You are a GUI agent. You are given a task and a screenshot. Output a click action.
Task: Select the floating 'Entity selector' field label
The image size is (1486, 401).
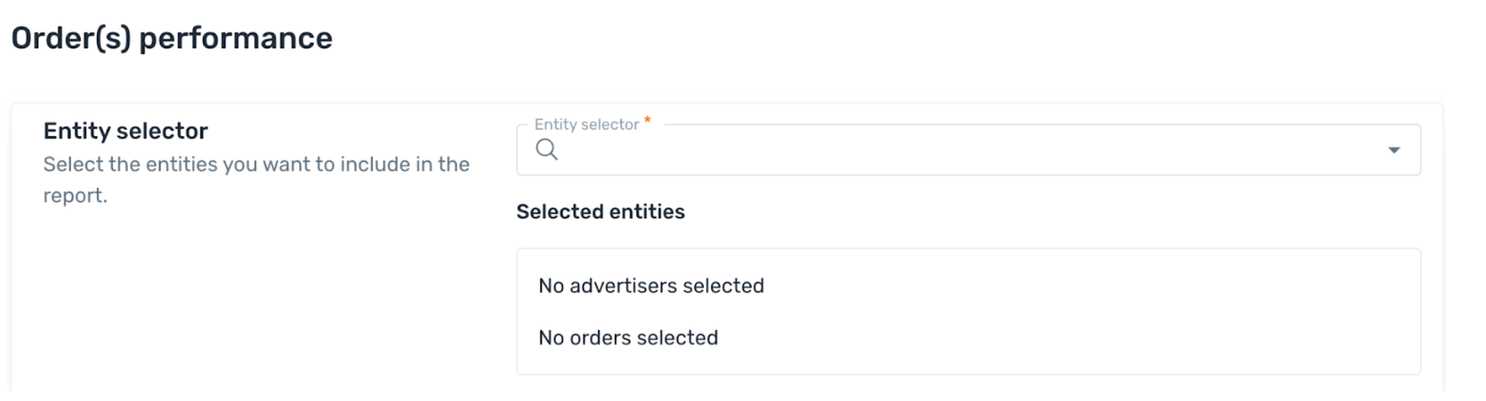click(x=587, y=124)
